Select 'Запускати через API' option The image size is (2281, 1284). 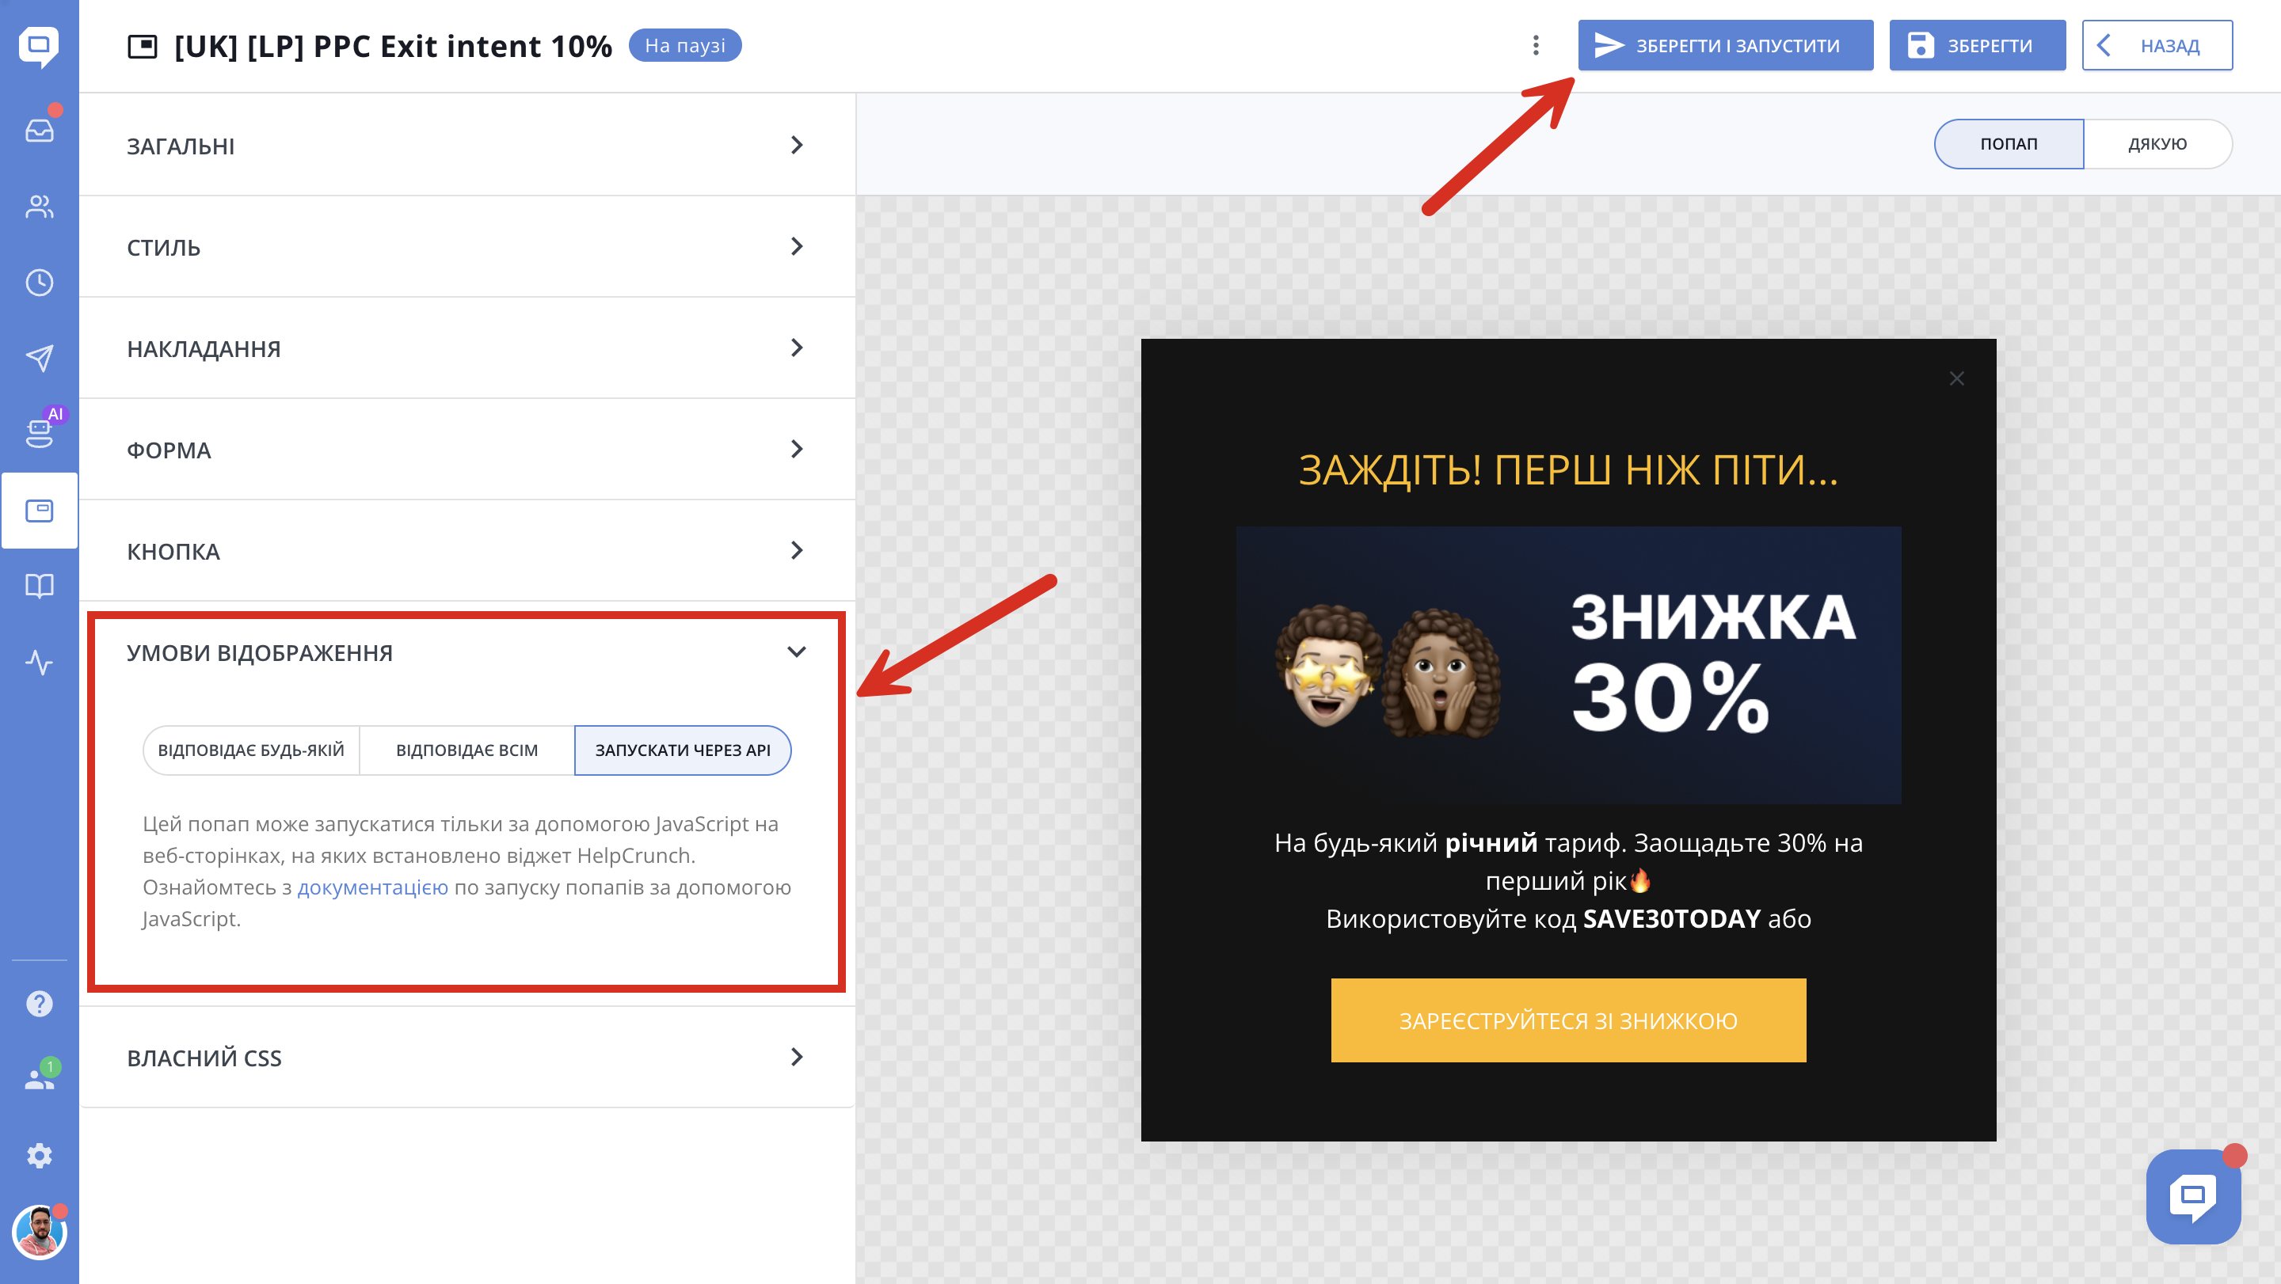(682, 750)
